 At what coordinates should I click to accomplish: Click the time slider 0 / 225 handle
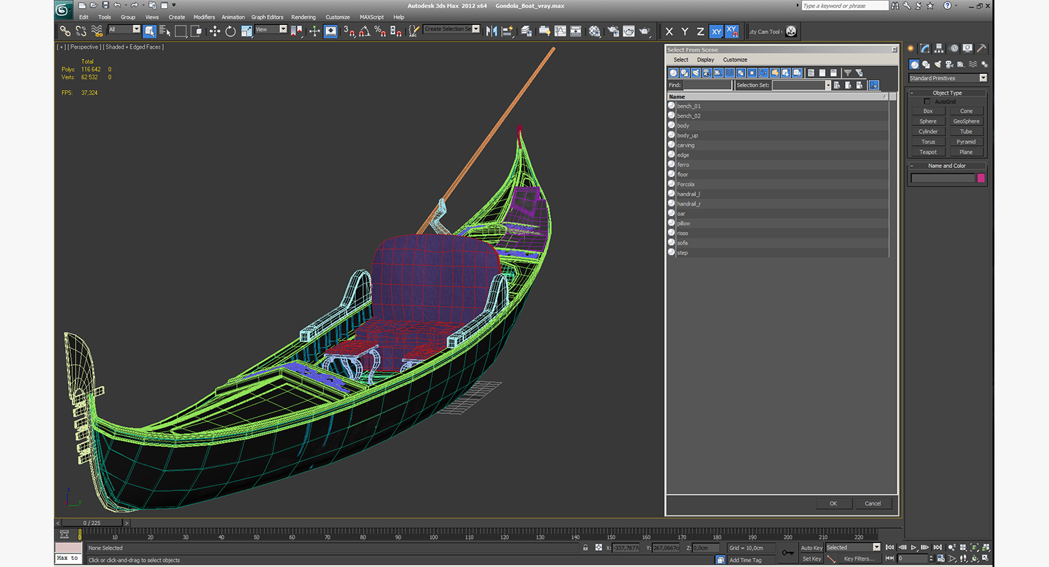[x=93, y=523]
